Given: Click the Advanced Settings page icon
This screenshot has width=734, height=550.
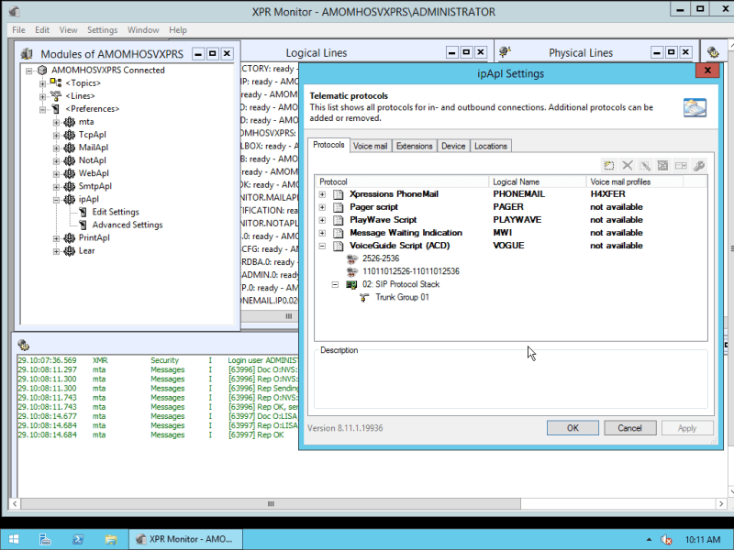Looking at the screenshot, I should coord(83,225).
